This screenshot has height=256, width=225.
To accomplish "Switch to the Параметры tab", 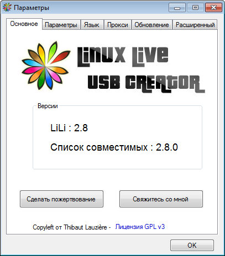I will coord(61,25).
